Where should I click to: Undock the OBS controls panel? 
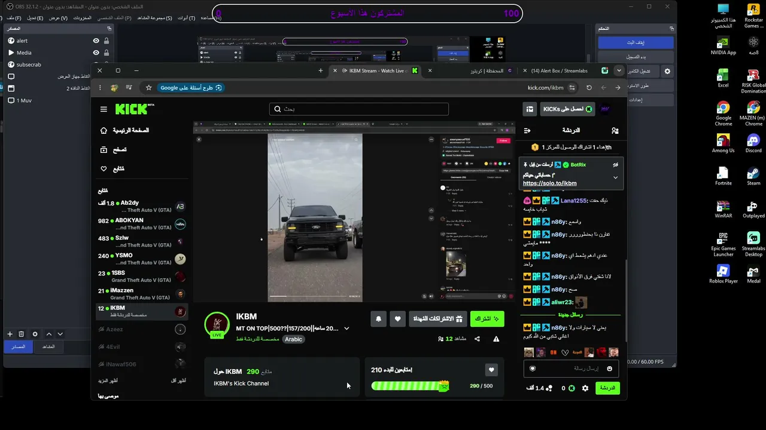coord(671,28)
